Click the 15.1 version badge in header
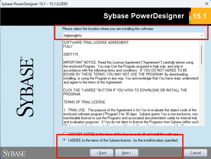This screenshot has height=159, width=211. click(x=199, y=16)
